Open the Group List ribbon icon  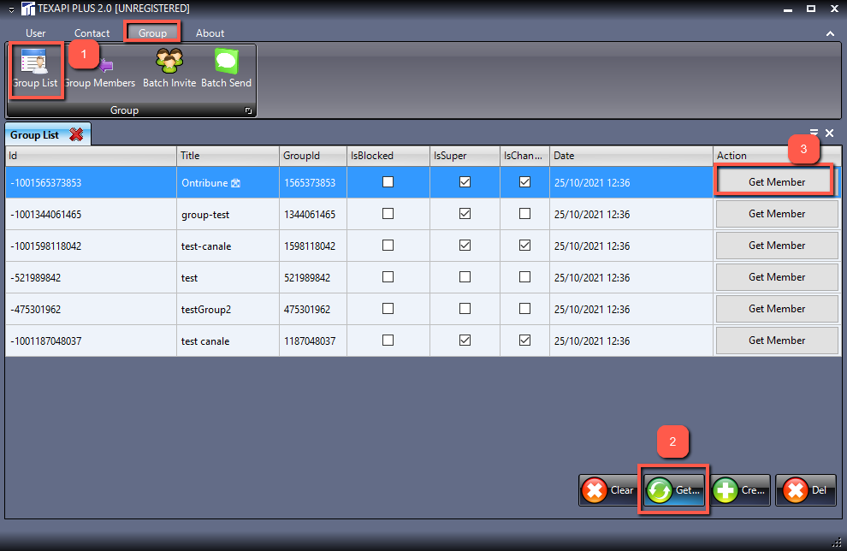point(35,70)
